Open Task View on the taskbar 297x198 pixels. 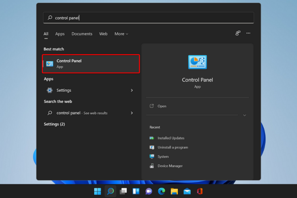click(123, 191)
